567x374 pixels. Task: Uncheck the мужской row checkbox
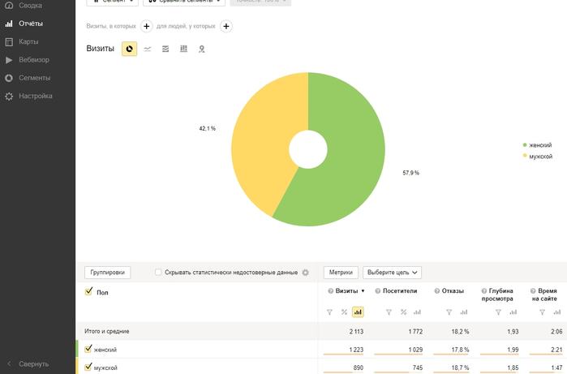[x=88, y=367]
